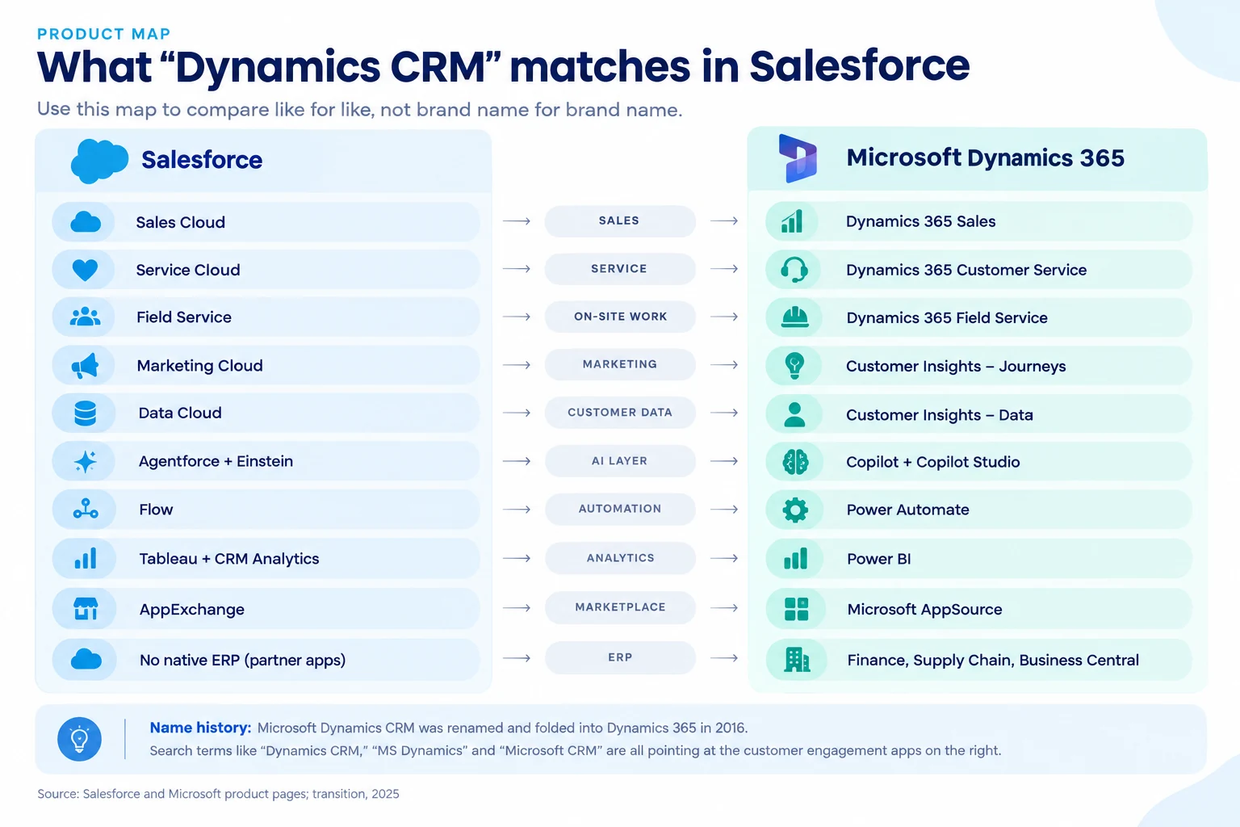Click the Dynamics 365 Customer Service label
The width and height of the screenshot is (1240, 827).
[x=966, y=270]
